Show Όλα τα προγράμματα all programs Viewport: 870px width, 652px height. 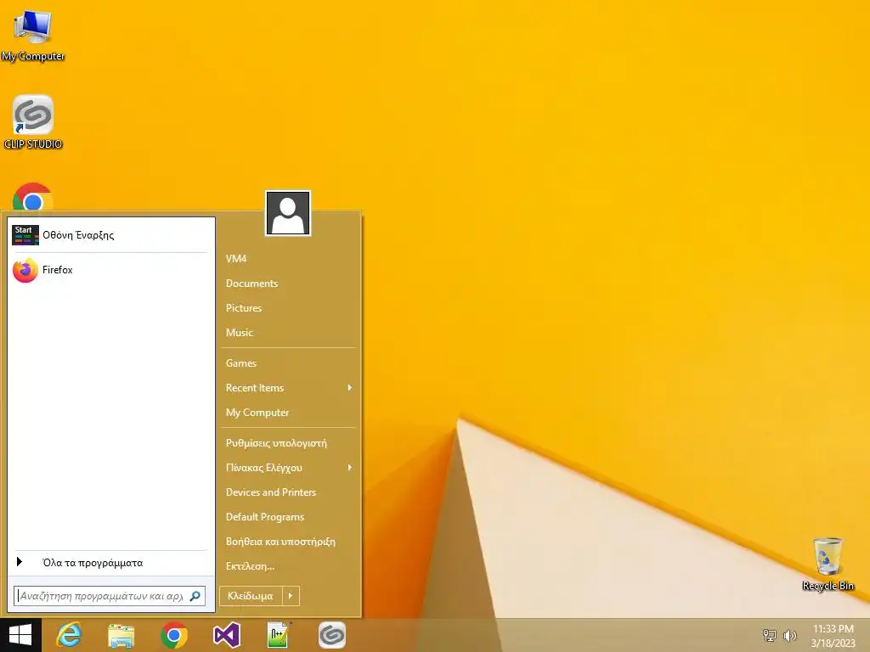[110, 563]
